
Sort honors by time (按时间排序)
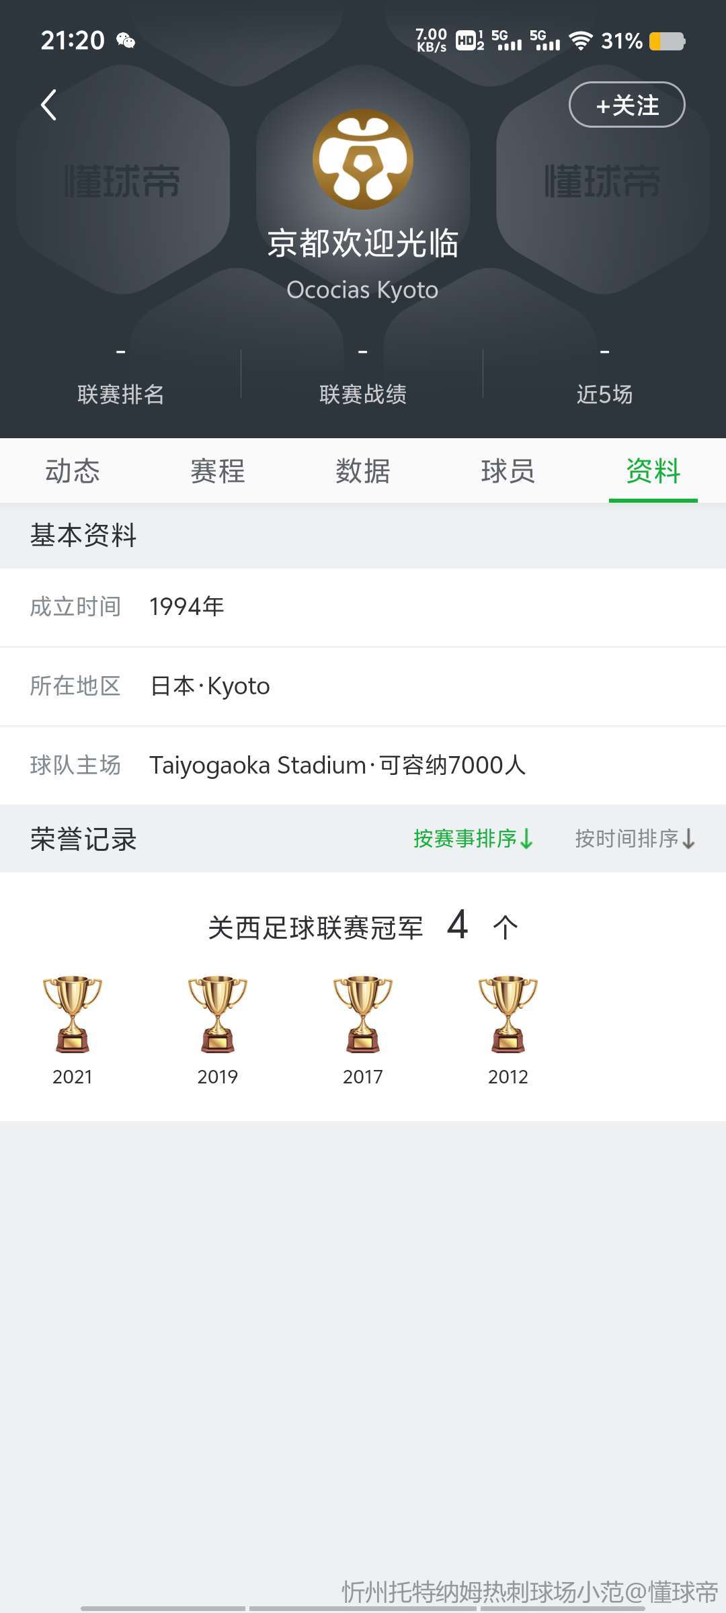click(635, 839)
